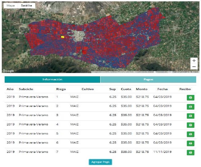This screenshot has width=201, height=167.
Task: Zoom in on the map
Action: (194, 61)
